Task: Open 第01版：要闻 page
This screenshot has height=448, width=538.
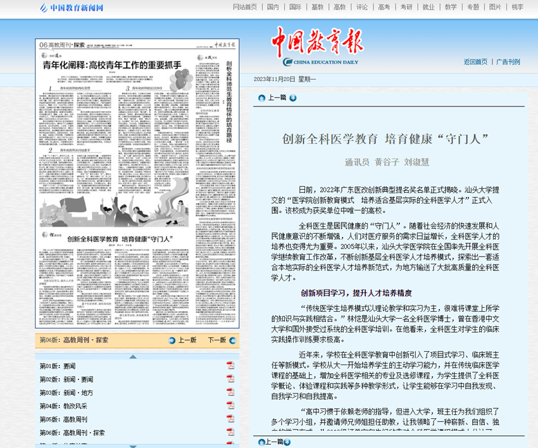Action: [58, 366]
